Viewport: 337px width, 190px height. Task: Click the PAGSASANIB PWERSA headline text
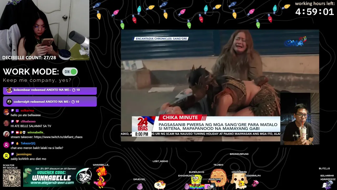218,126
